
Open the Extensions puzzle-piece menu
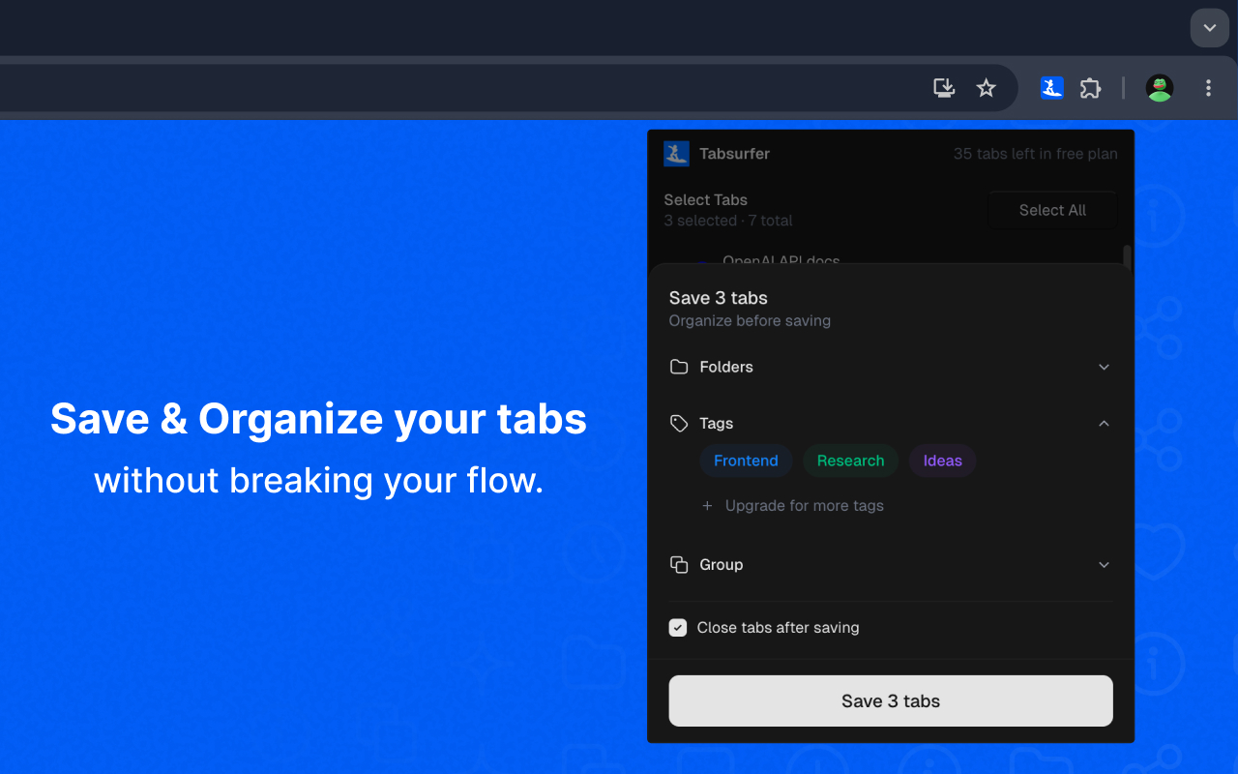[1091, 88]
